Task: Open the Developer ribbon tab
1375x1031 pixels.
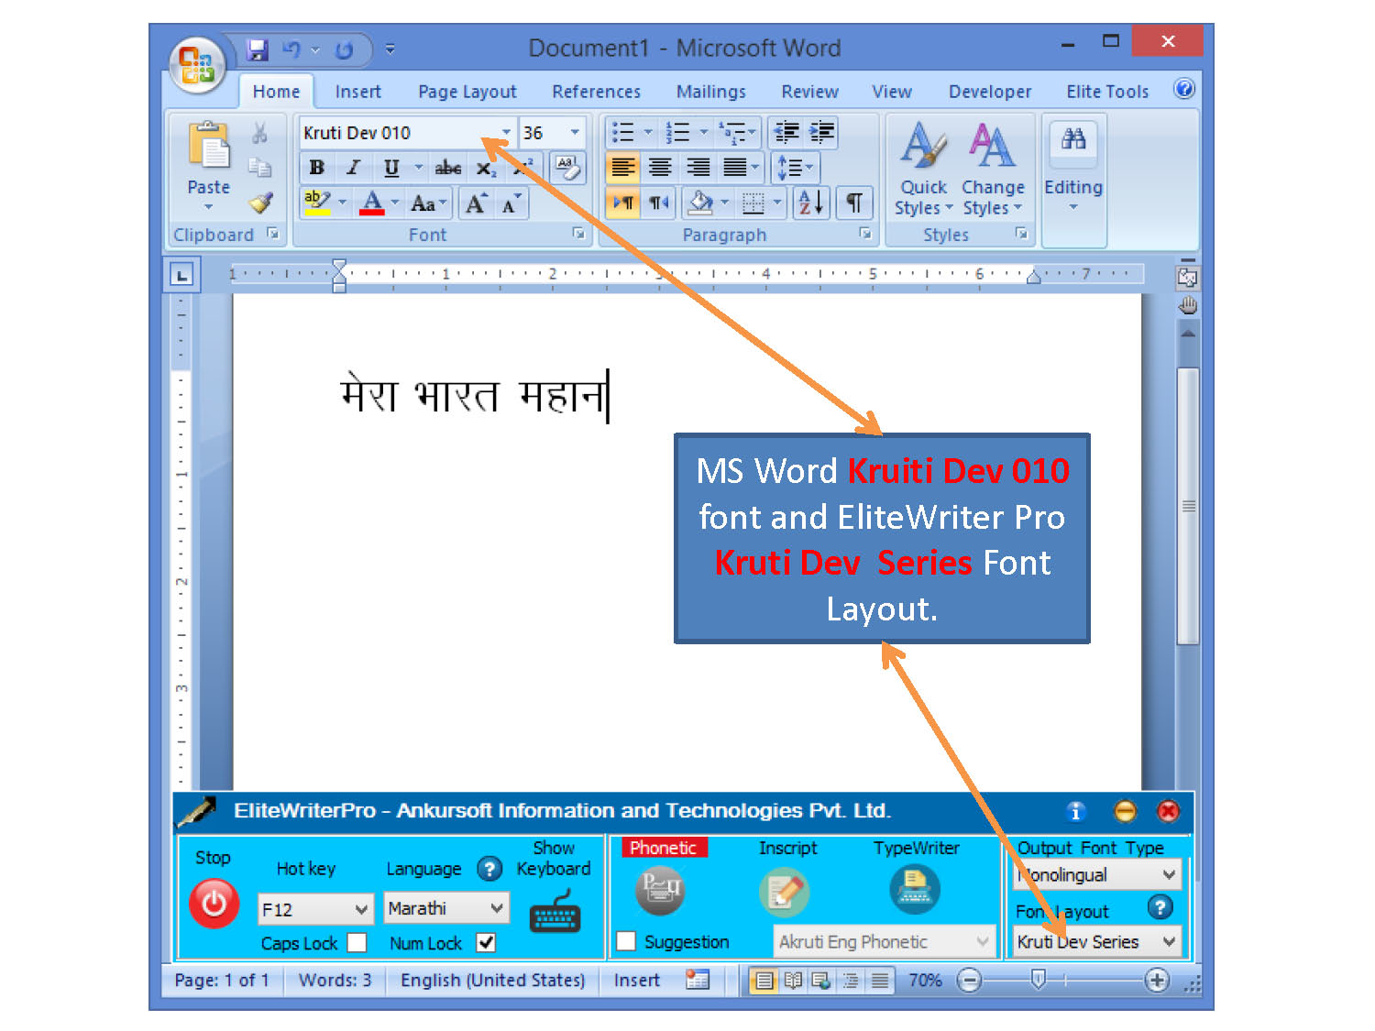Action: coord(990,92)
